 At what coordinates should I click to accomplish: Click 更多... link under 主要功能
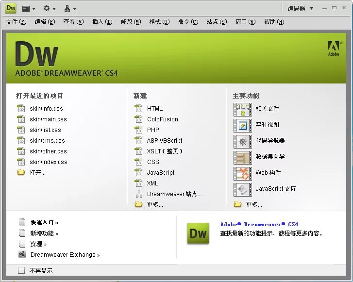[x=254, y=204]
